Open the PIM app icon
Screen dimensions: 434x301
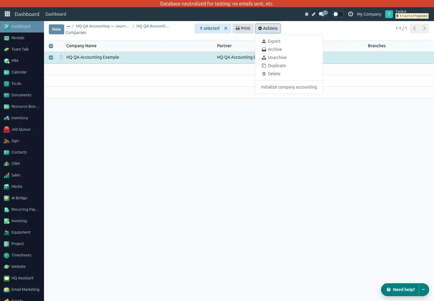pyautogui.click(x=7, y=61)
